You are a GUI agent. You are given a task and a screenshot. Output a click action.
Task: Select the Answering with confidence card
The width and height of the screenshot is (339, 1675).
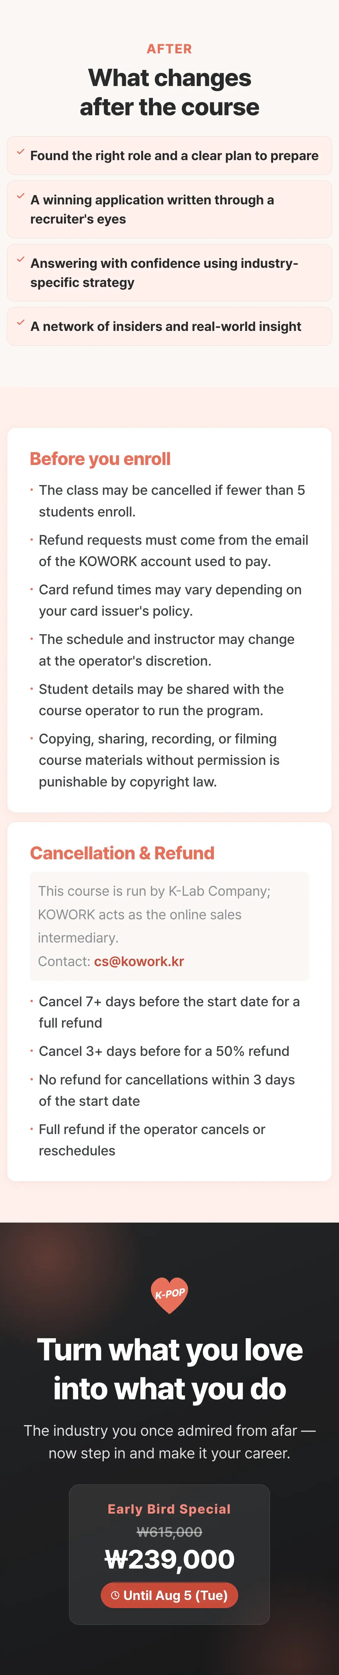(169, 273)
